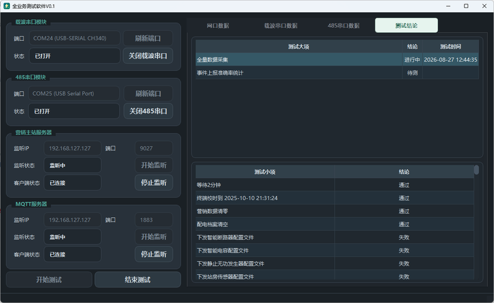This screenshot has width=494, height=303.
Task: Click the 测试小项 column header
Action: (265, 172)
